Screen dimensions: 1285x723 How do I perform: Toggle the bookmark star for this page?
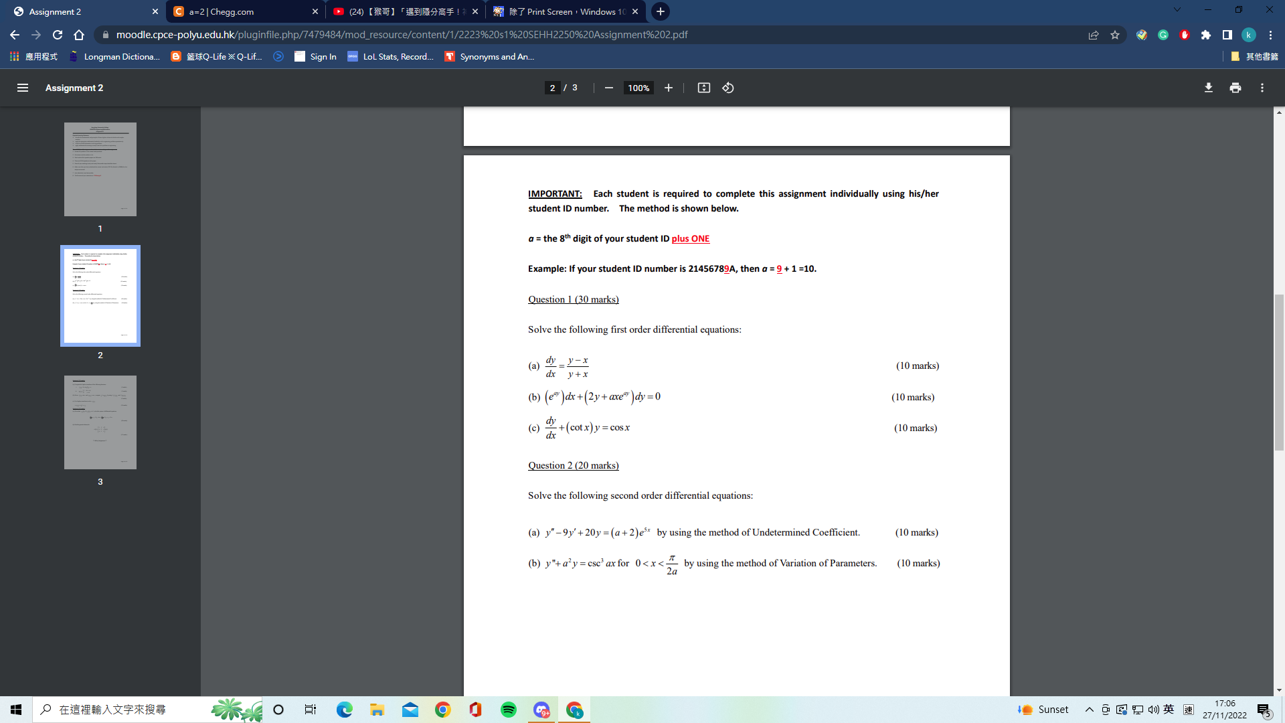[1116, 35]
